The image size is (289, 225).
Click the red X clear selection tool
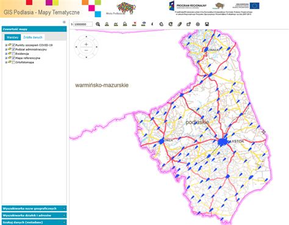click(x=134, y=24)
